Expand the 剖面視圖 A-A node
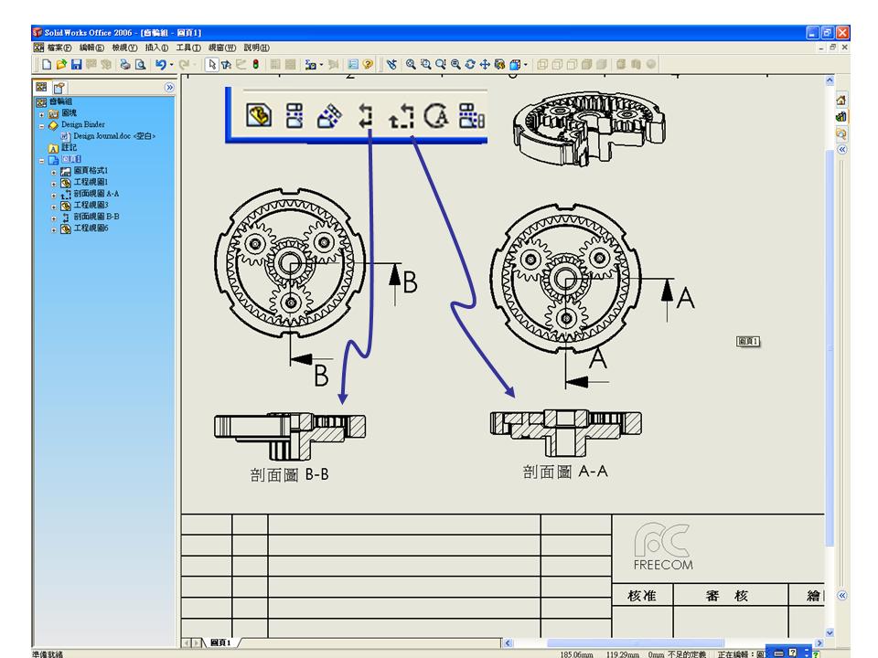 [54, 196]
